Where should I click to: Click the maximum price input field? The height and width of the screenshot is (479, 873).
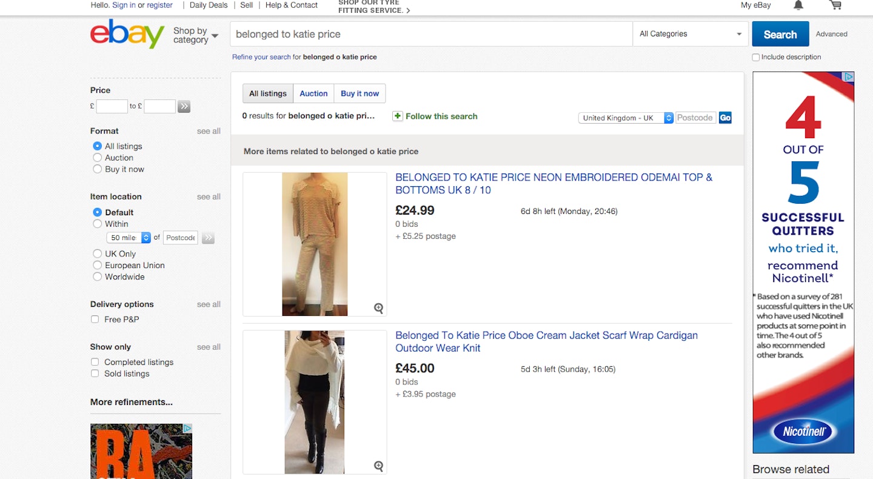click(159, 107)
